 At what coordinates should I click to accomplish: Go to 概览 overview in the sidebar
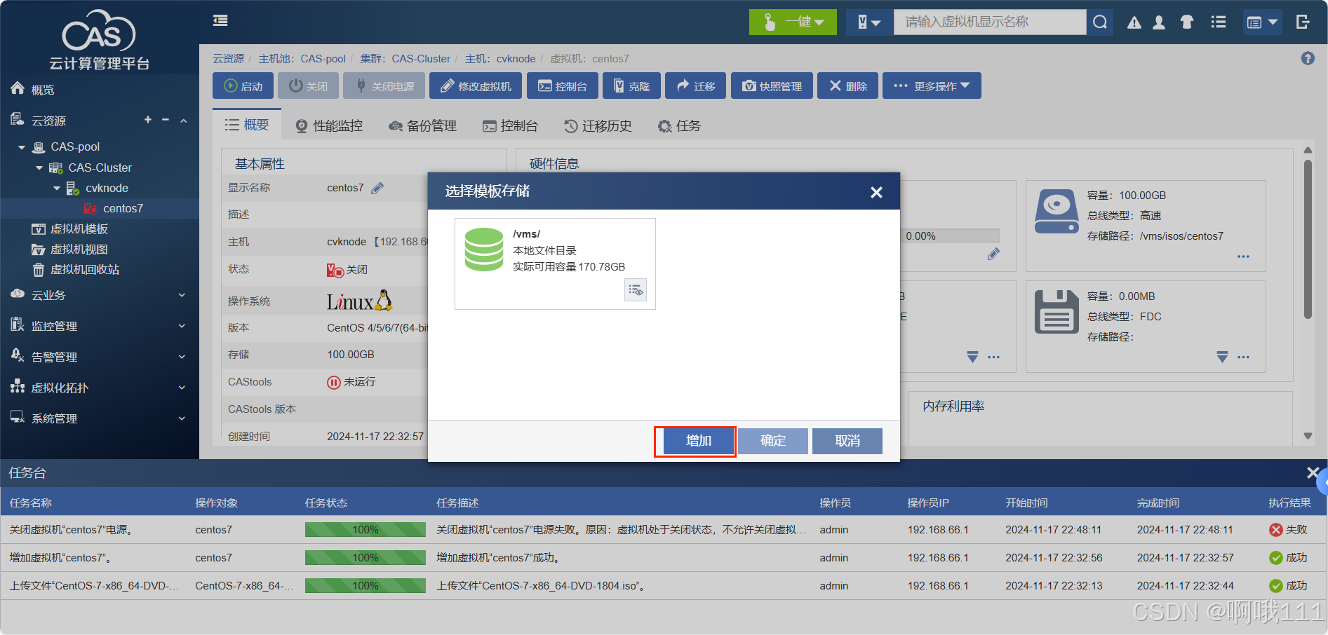coord(42,90)
